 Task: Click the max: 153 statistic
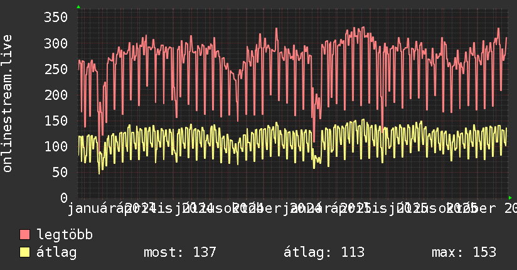(464, 252)
